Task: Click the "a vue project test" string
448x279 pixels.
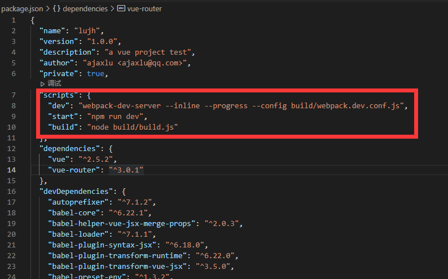Action: (148, 52)
